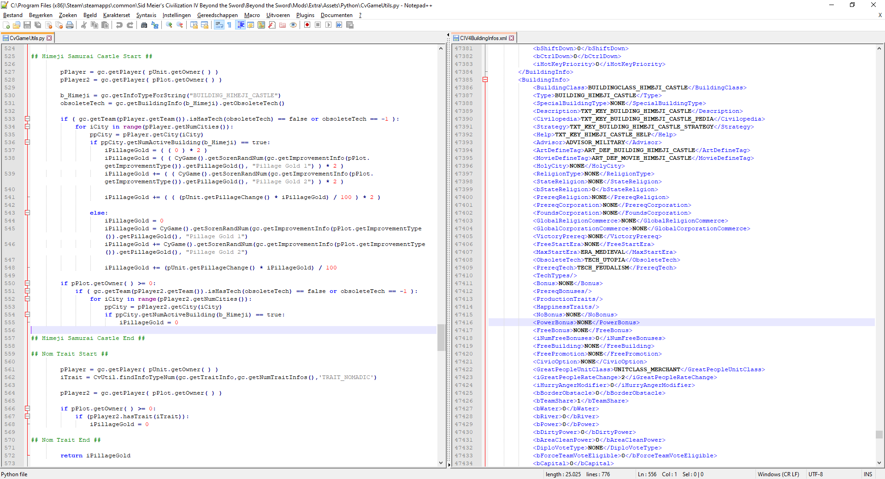
Task: Toggle the Indent Guide display
Action: [240, 25]
